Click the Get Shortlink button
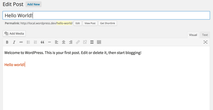This screenshot has height=110, width=213. tap(108, 23)
